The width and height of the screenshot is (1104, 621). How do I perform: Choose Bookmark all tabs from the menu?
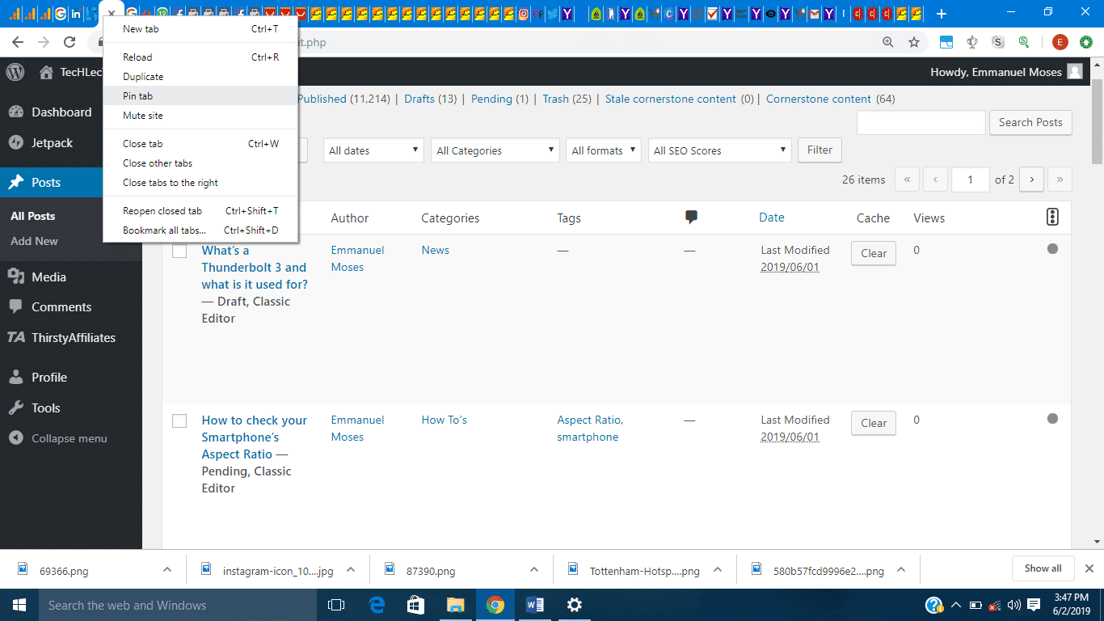click(200, 230)
